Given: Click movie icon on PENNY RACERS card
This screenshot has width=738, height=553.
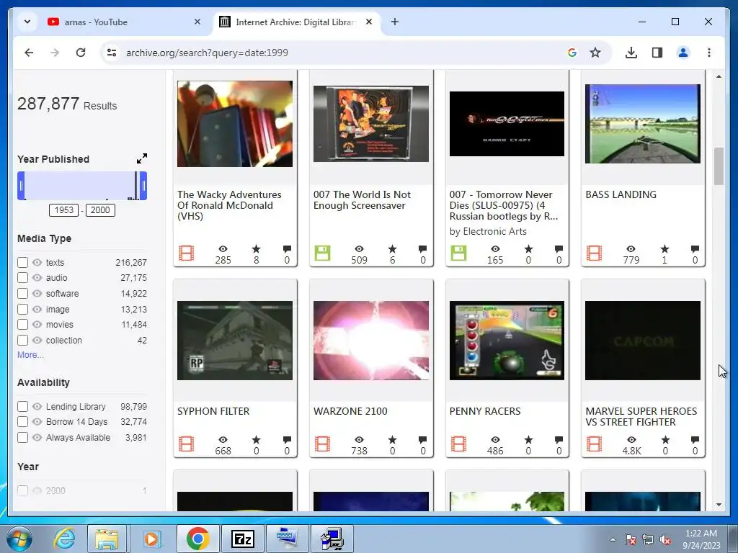Looking at the screenshot, I should [x=458, y=444].
